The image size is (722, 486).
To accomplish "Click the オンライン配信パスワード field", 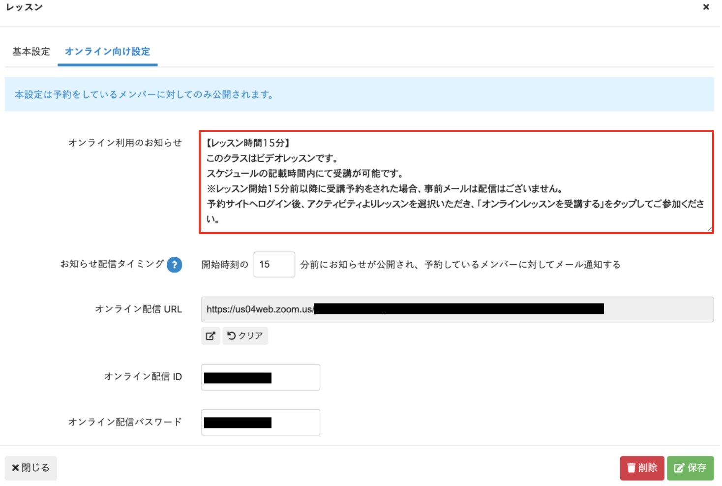I will tap(260, 422).
